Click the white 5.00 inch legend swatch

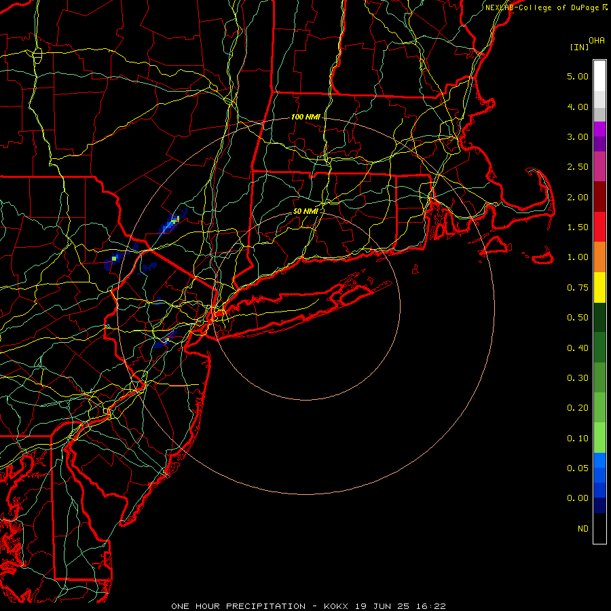[x=599, y=75]
